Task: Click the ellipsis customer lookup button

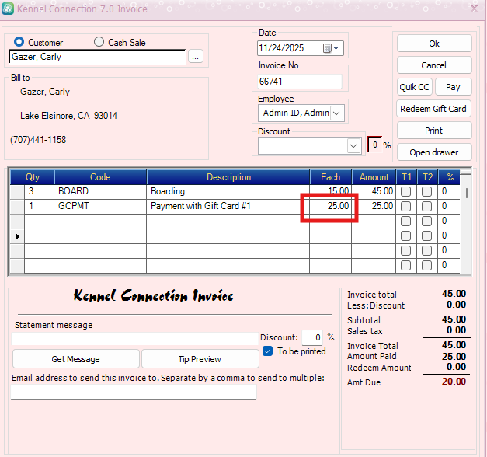Action: (195, 57)
